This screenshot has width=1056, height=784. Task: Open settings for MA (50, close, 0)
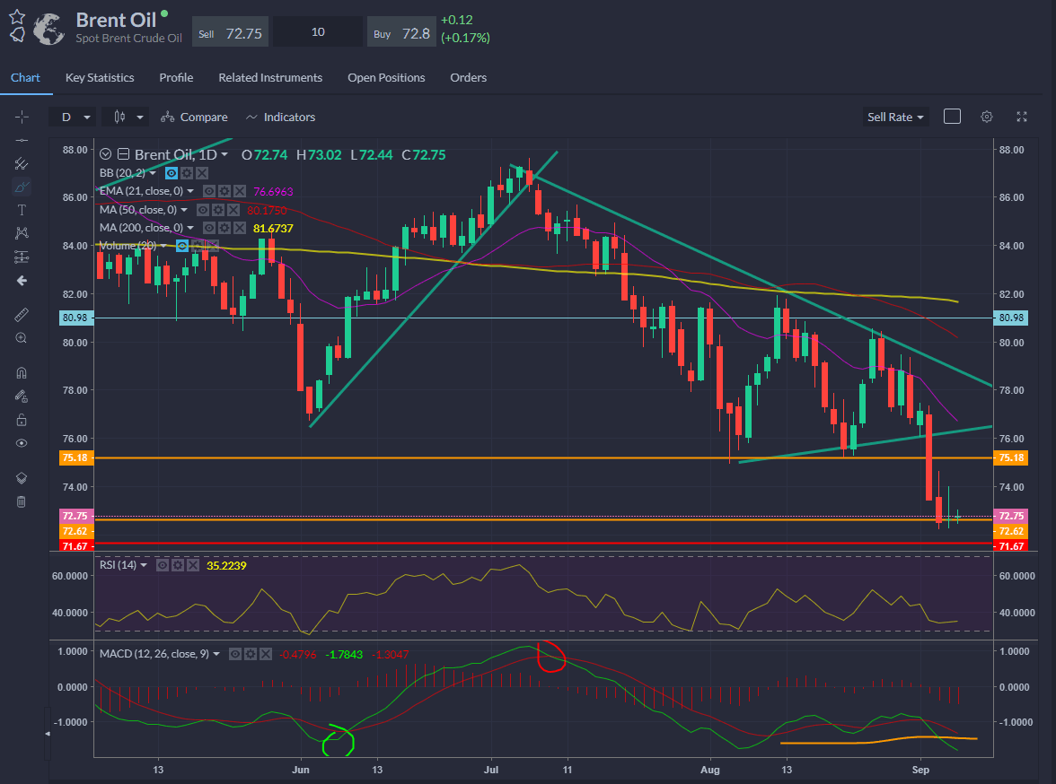(217, 210)
